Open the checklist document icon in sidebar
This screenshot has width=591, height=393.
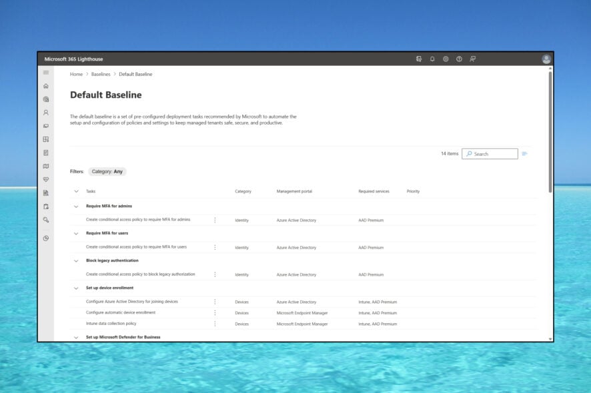point(46,153)
